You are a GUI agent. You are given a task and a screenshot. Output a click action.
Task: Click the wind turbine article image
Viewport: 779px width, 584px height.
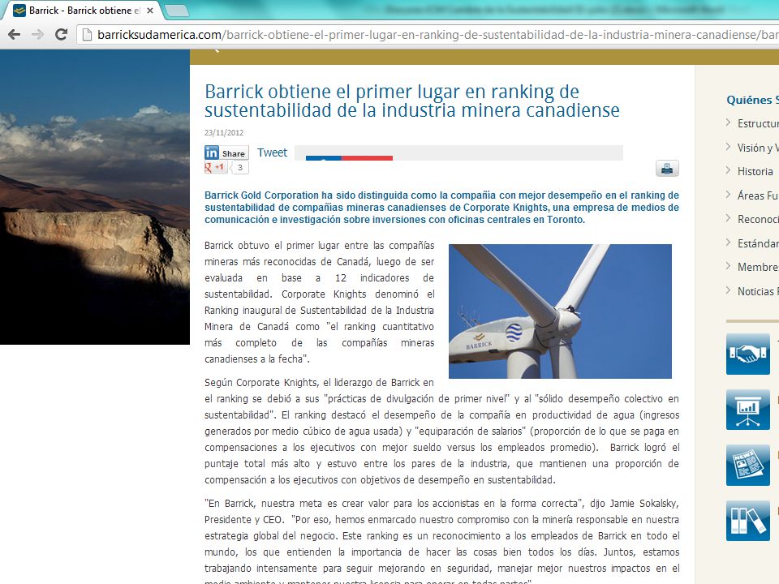560,311
